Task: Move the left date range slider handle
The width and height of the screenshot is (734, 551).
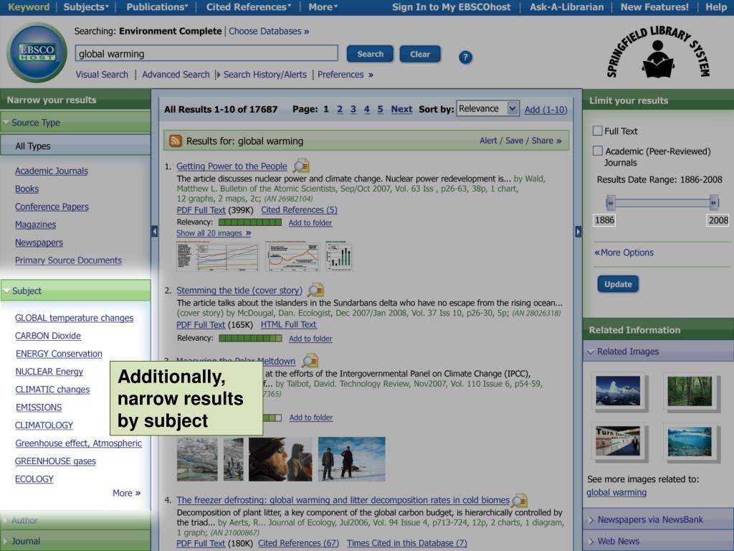Action: tap(610, 203)
